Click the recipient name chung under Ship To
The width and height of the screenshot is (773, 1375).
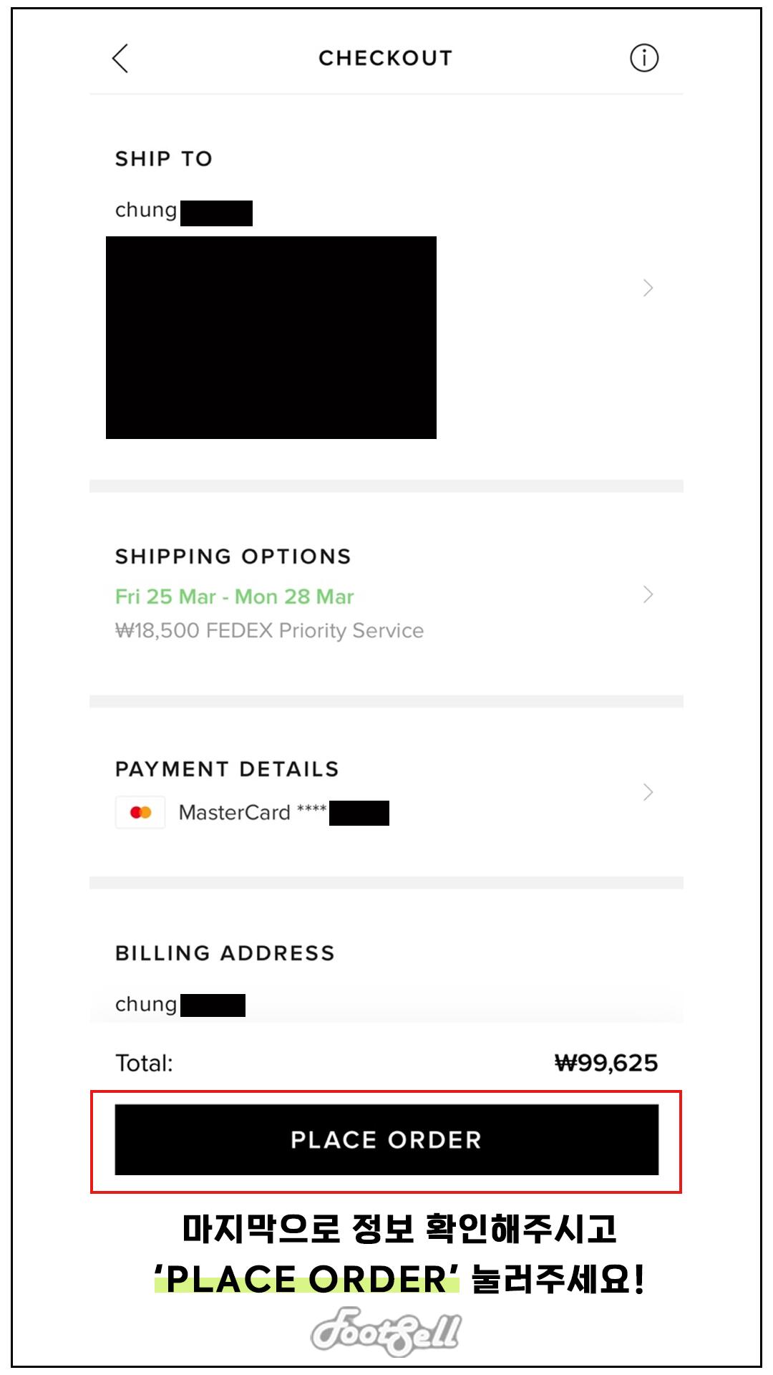(146, 211)
